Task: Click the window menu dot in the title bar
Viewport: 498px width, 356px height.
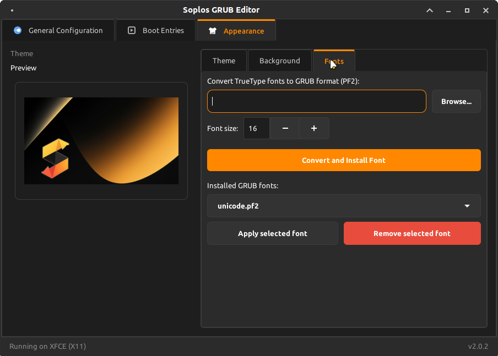Action: click(x=12, y=10)
